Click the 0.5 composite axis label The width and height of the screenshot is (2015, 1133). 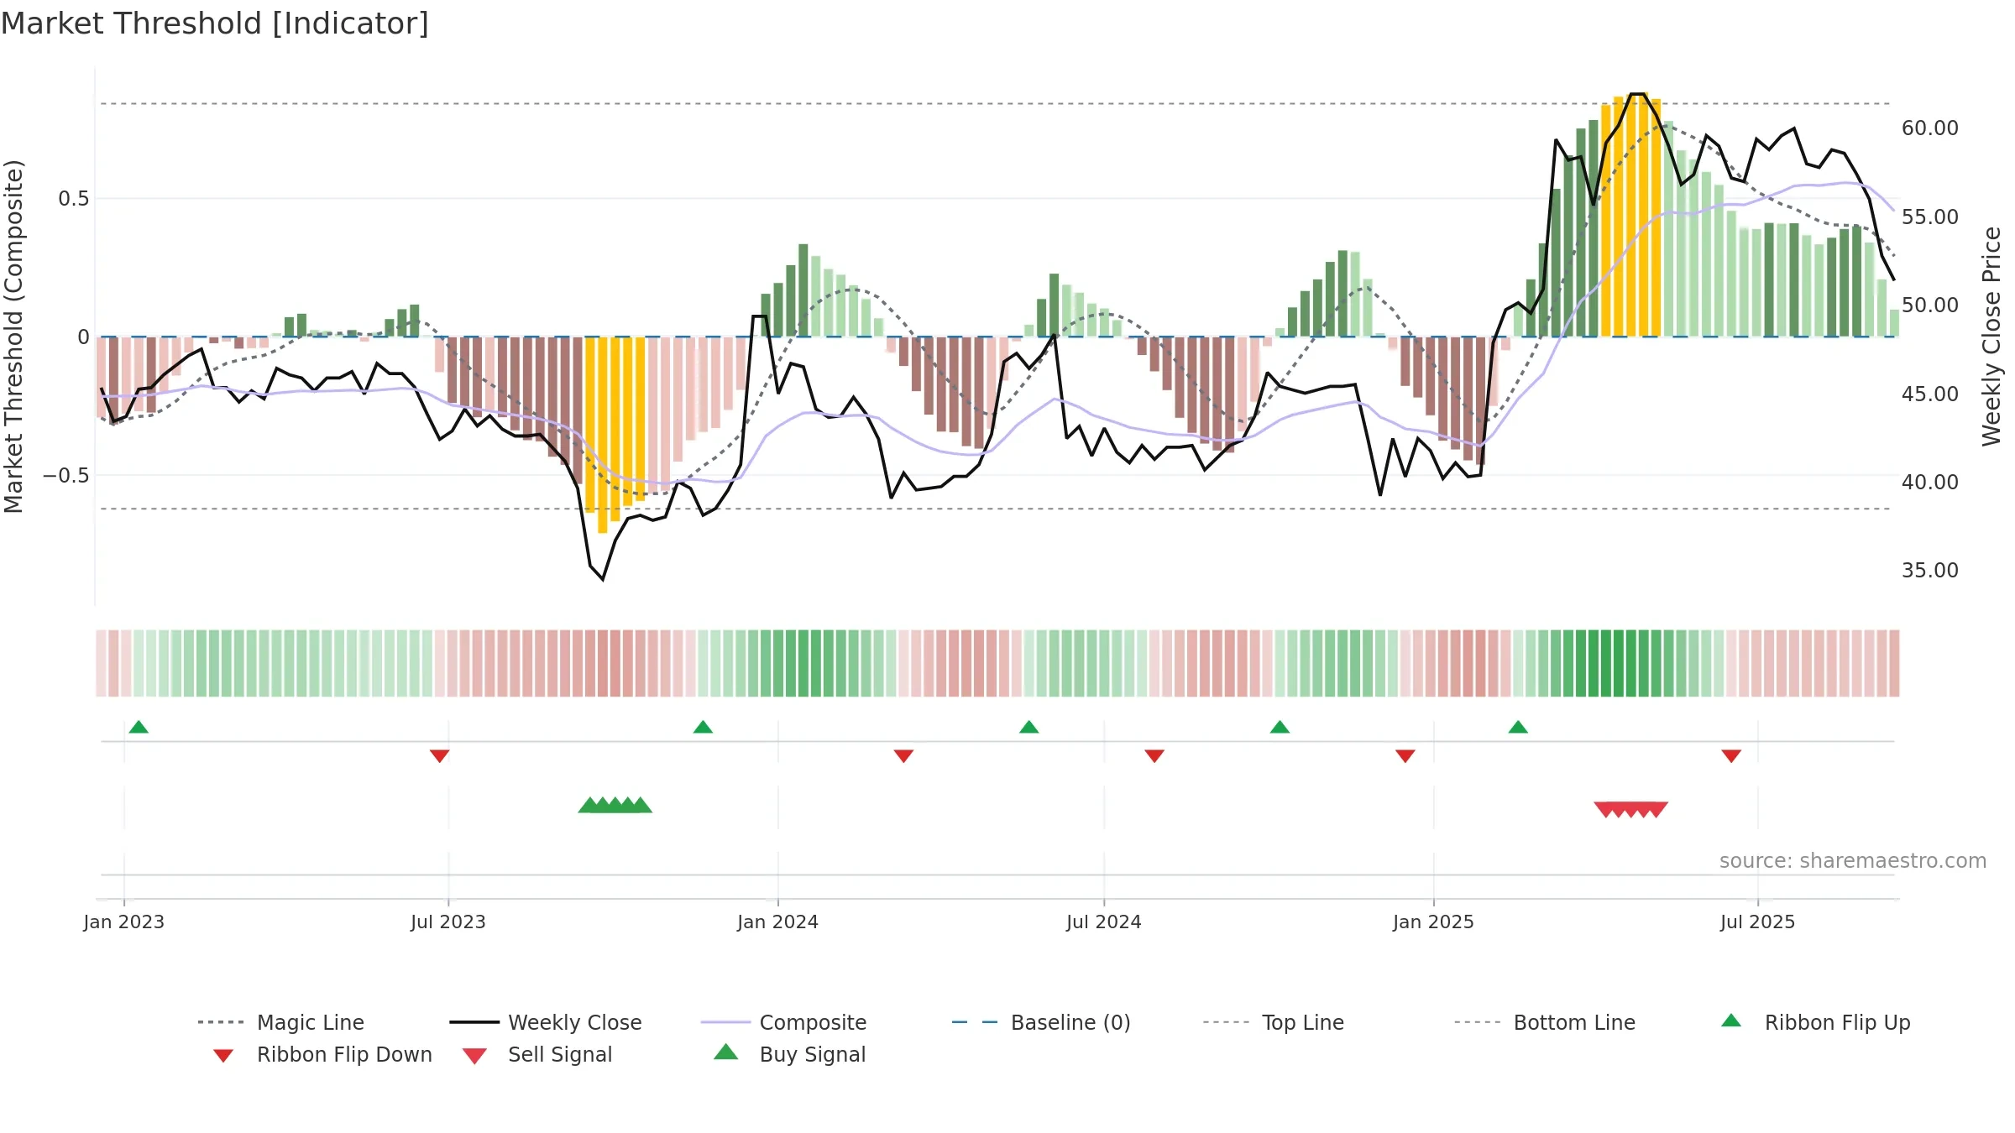click(74, 199)
